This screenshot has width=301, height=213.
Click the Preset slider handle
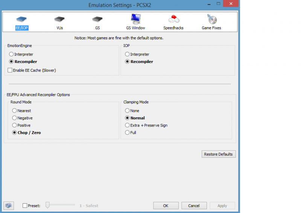tap(47, 205)
